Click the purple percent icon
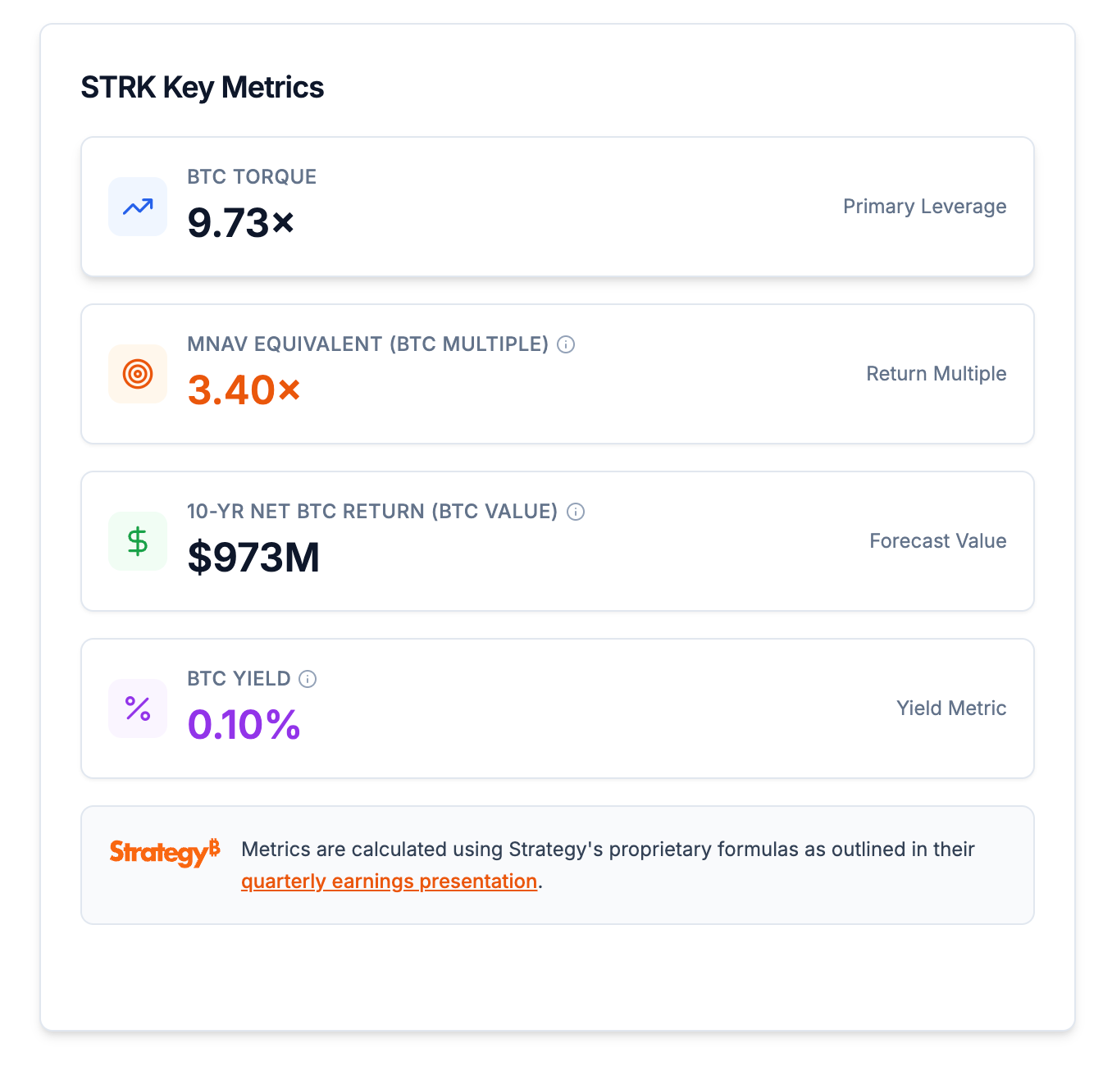 [138, 708]
